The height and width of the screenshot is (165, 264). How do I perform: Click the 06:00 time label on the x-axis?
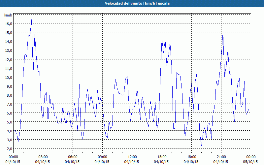coord(73,157)
